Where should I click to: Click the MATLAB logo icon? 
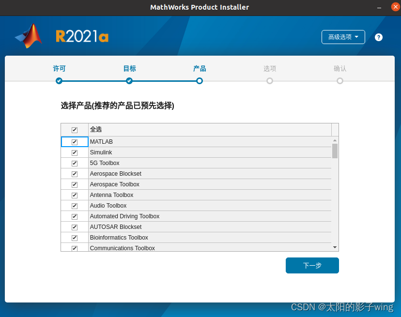(x=29, y=36)
